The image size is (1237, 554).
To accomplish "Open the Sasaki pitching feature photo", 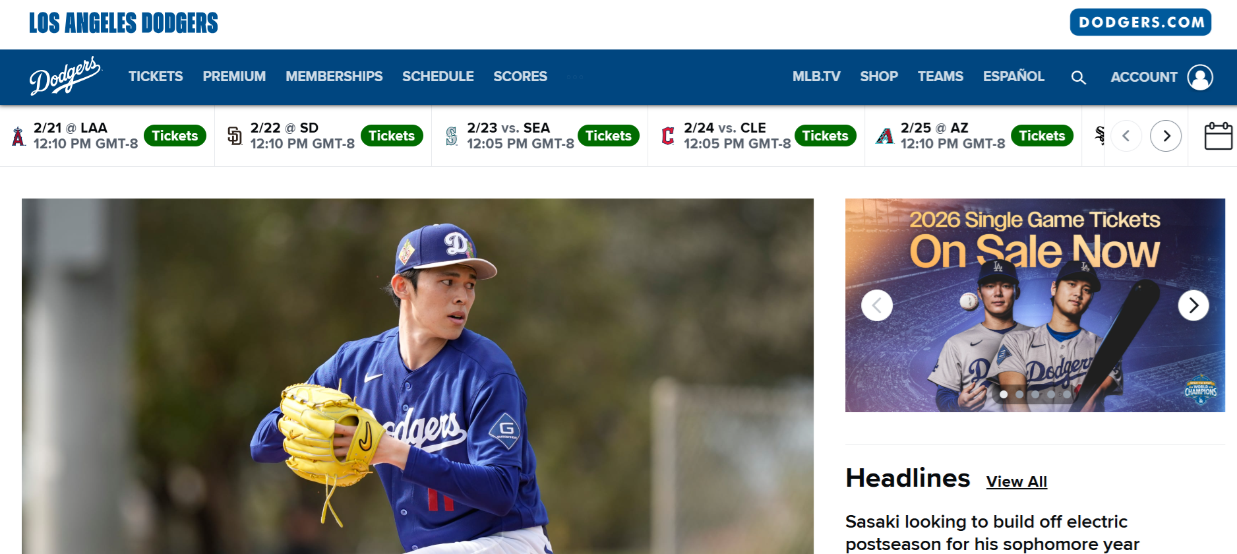I will click(x=417, y=376).
